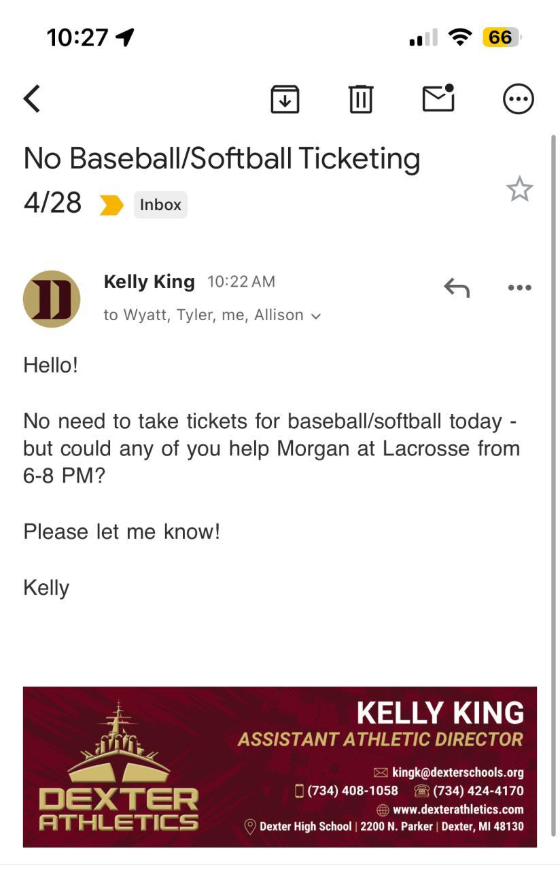
Task: Mark email as unread
Action: (x=438, y=99)
